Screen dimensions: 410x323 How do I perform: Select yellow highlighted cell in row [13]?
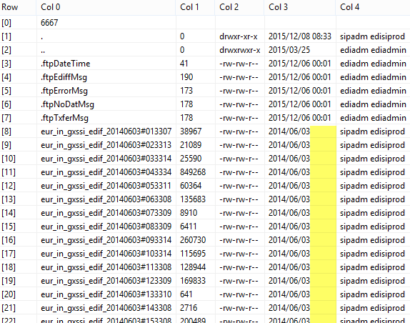(323, 199)
